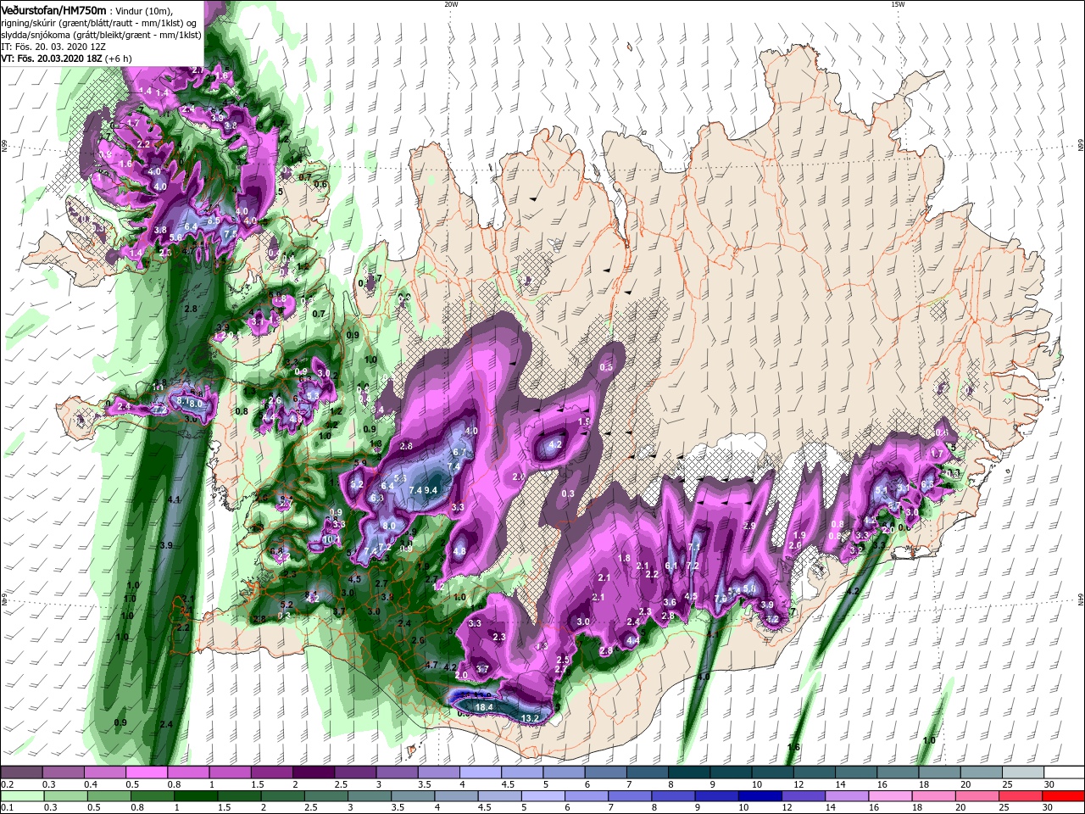Click the 6.7 snowfall value

(x=459, y=453)
